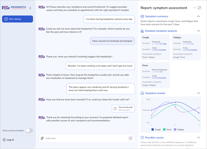The height and width of the screenshot is (149, 207).
Task: Click the Symptom tracker section icon
Action: click(x=142, y=93)
